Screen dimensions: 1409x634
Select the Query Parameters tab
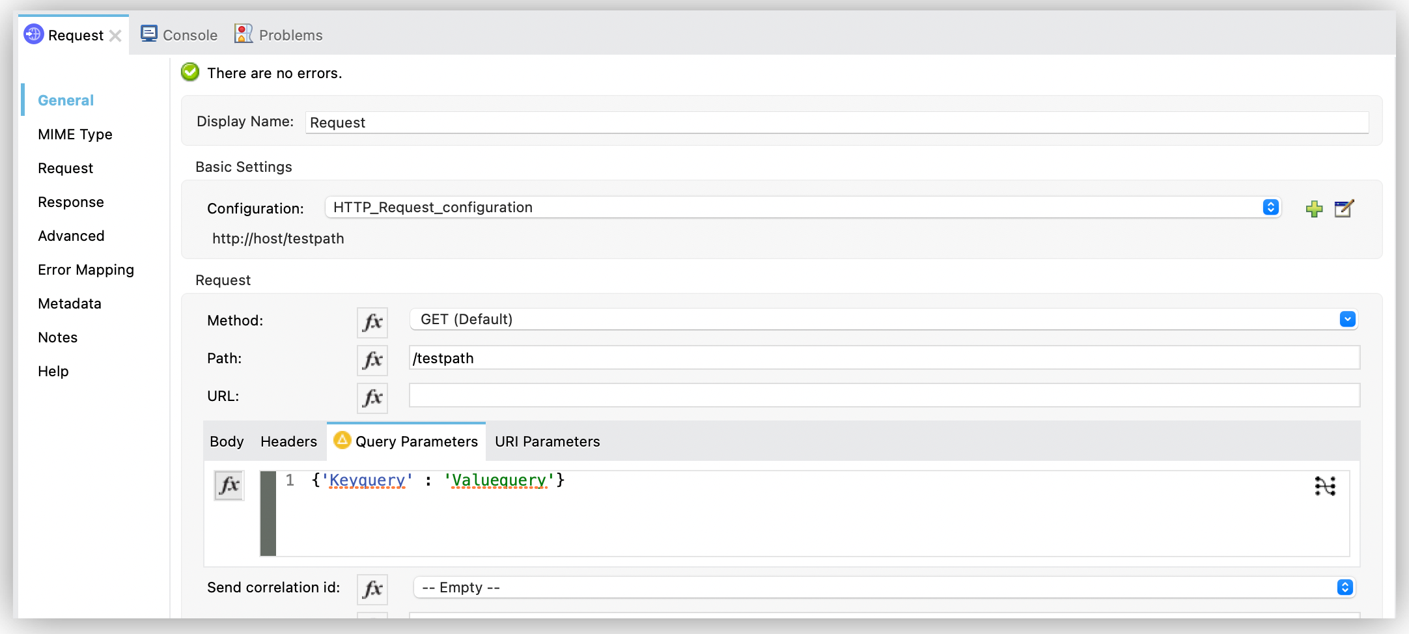pos(406,441)
